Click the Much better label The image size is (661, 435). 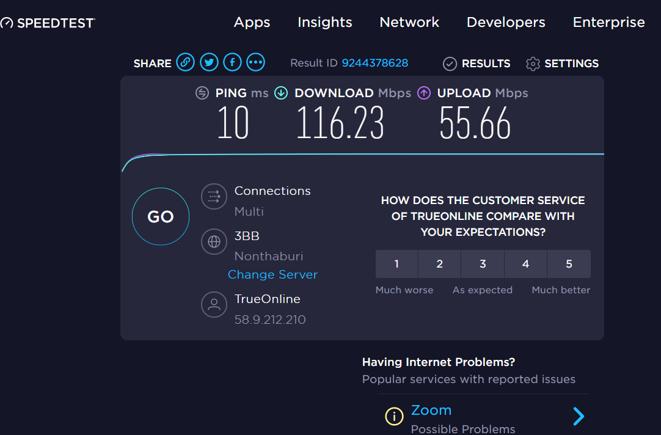561,290
